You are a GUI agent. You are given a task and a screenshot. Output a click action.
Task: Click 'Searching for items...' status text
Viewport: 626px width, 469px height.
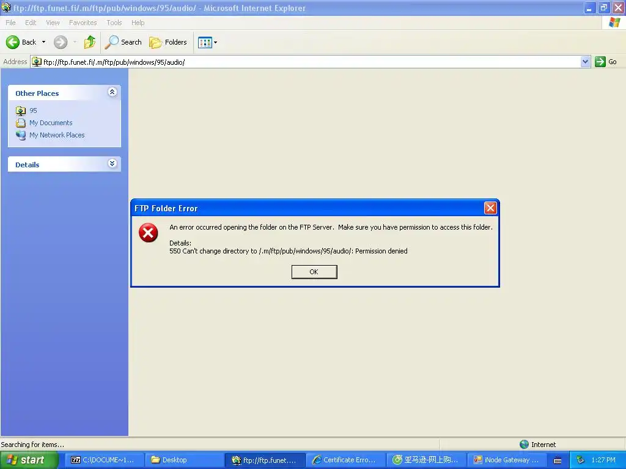[x=32, y=445]
